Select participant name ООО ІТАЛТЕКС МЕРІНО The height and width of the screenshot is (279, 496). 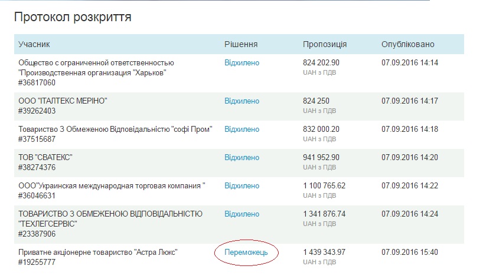(x=63, y=101)
